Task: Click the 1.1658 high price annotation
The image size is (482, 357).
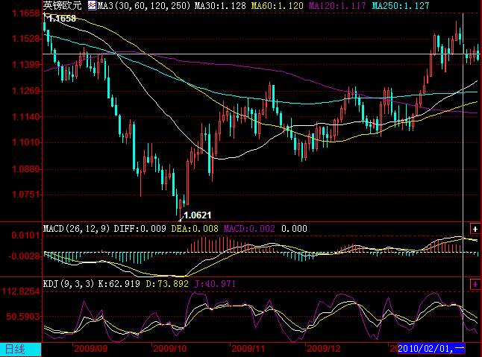Action: point(62,19)
